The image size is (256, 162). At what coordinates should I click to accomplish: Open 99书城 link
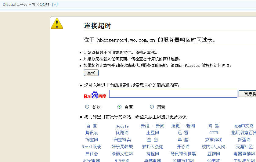pyautogui.click(x=214, y=160)
